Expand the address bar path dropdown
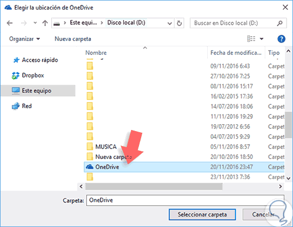293x227 pixels. [169, 23]
